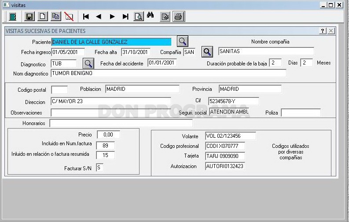Save record with the floppy disk icon
349x222 pixels.
29,17
